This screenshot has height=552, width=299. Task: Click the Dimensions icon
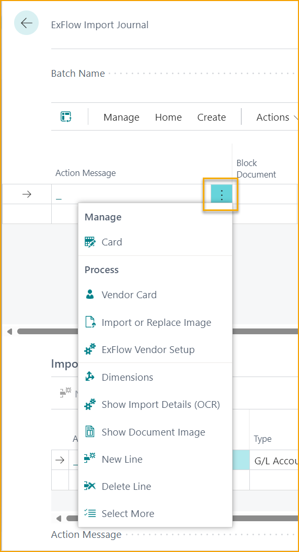(x=90, y=377)
